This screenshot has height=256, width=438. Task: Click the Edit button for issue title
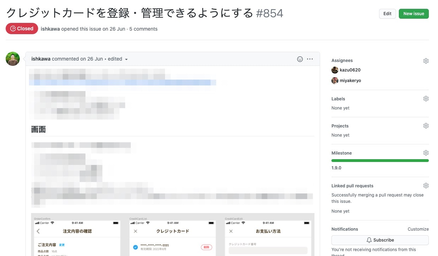387,14
